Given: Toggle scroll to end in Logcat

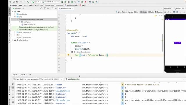Looking at the screenshot, I should [x=13, y=87].
